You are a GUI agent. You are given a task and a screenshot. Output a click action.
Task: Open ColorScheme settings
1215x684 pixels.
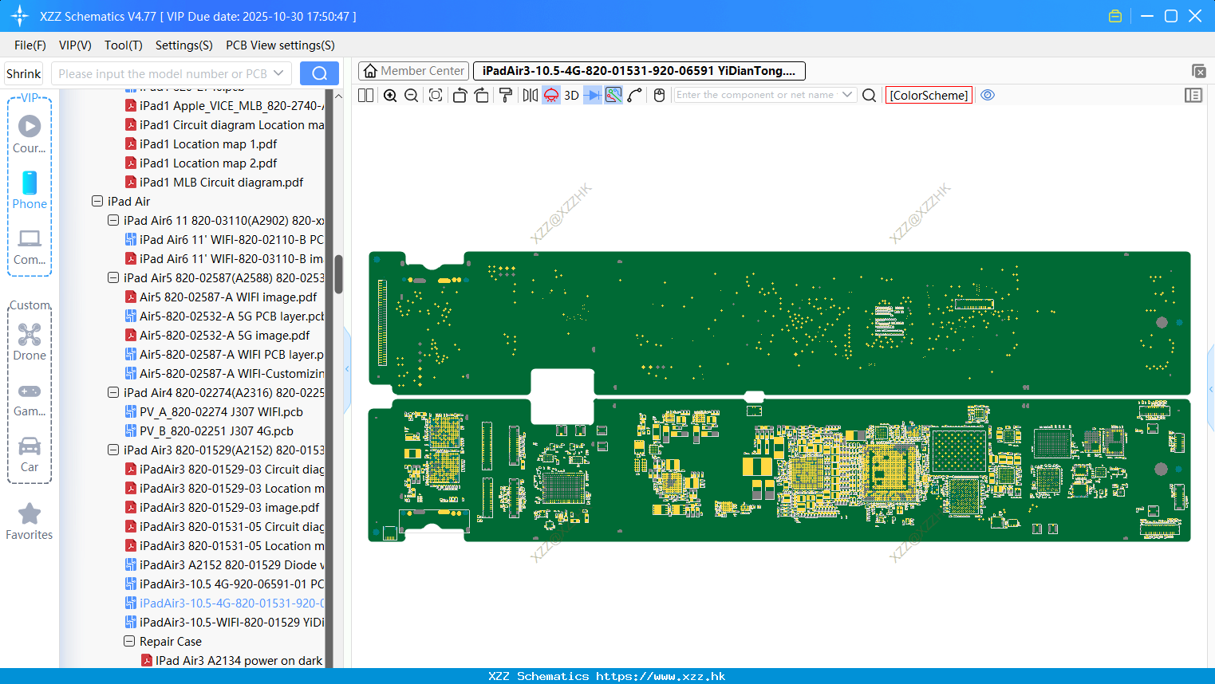click(x=929, y=95)
